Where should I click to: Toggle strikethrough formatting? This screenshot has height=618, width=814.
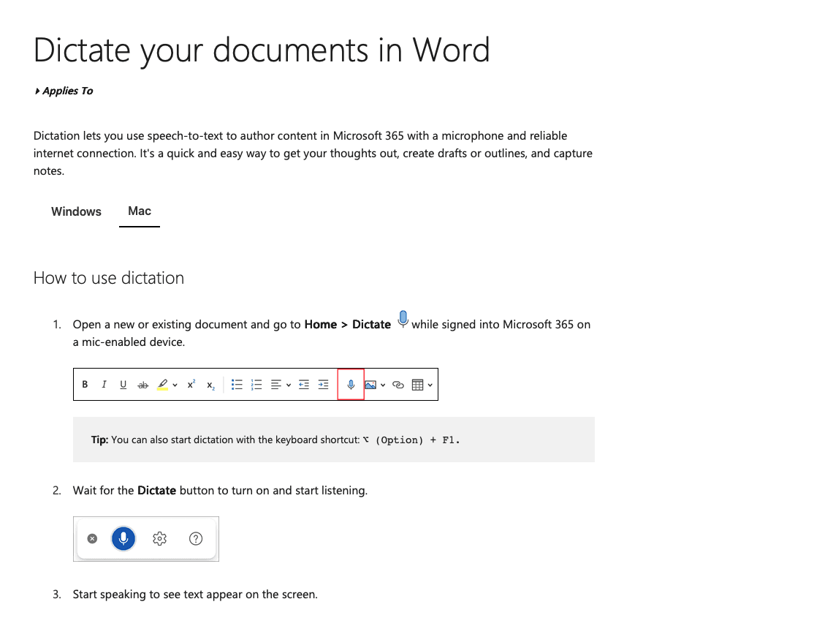pyautogui.click(x=143, y=384)
